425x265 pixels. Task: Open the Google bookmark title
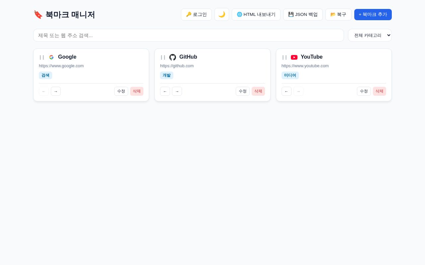67,57
